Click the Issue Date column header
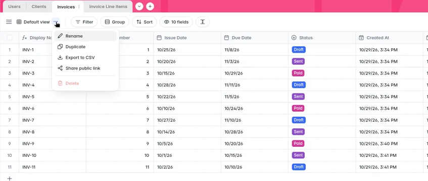Viewport: 428px width, 181px height. click(187, 38)
